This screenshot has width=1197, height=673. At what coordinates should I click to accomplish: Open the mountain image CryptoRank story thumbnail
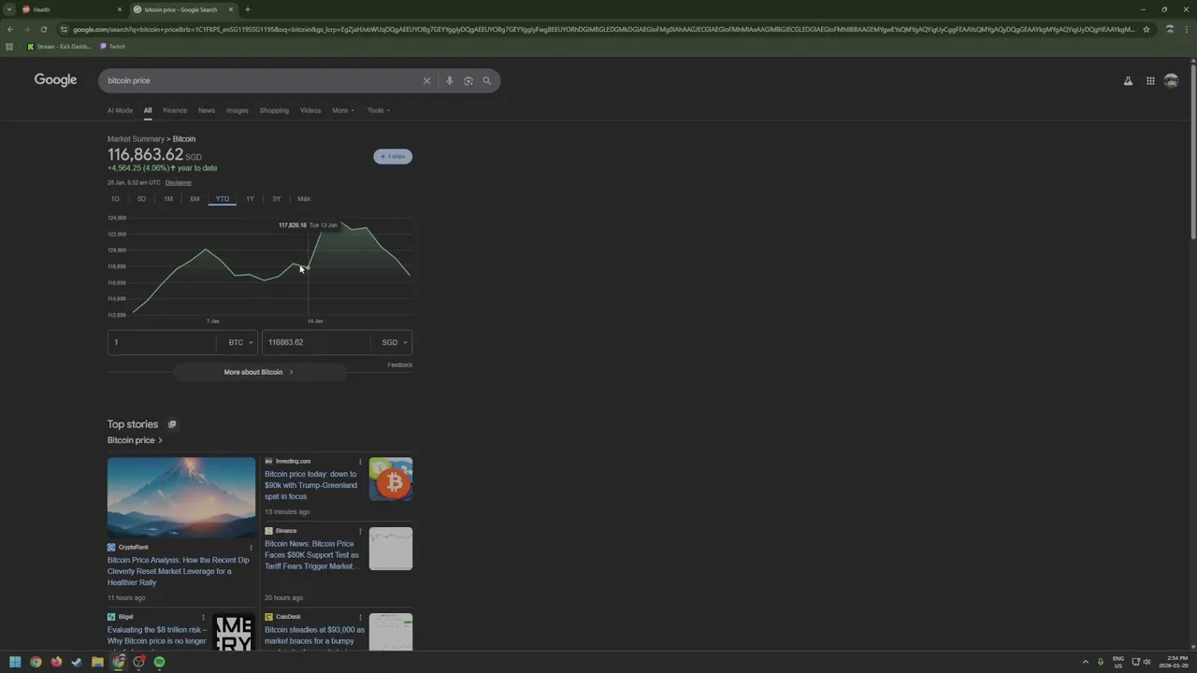[181, 497]
